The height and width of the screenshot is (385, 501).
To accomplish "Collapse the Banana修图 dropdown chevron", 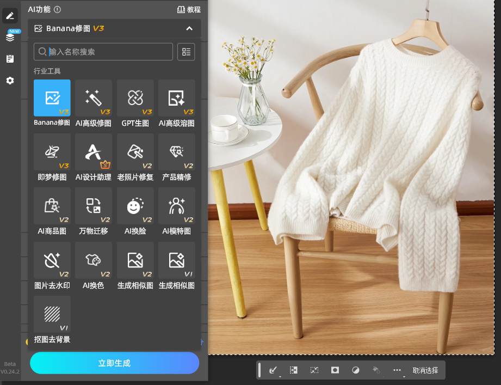I will pyautogui.click(x=189, y=28).
